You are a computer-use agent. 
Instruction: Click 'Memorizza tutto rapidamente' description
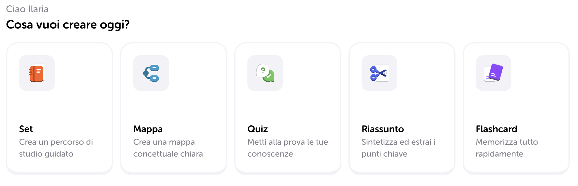pos(507,148)
